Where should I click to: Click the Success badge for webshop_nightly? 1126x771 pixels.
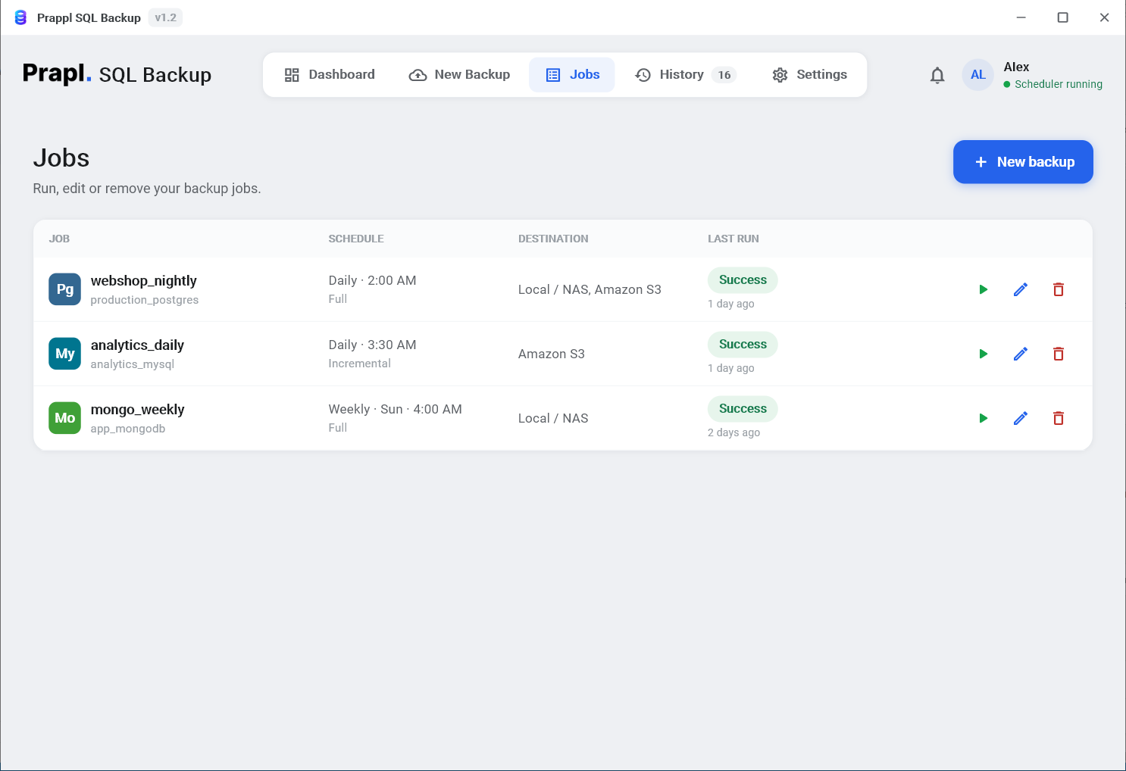click(743, 279)
